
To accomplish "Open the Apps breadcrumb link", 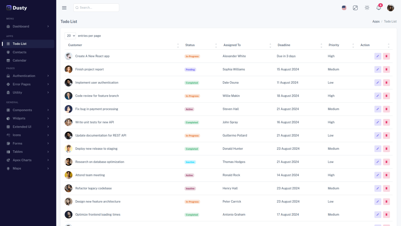I will (x=376, y=21).
